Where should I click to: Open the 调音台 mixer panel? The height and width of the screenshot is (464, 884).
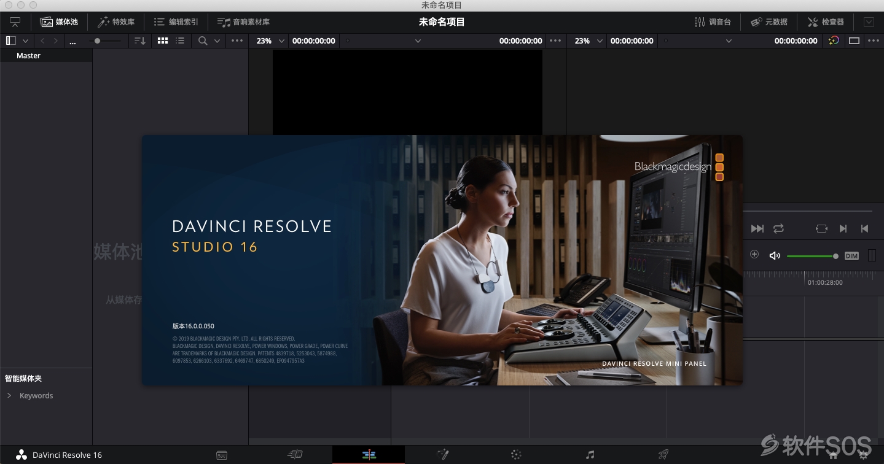point(713,22)
